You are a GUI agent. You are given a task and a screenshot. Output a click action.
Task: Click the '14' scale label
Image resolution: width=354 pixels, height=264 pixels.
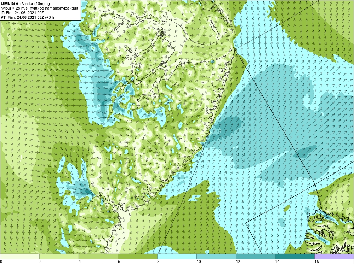pos(277,262)
